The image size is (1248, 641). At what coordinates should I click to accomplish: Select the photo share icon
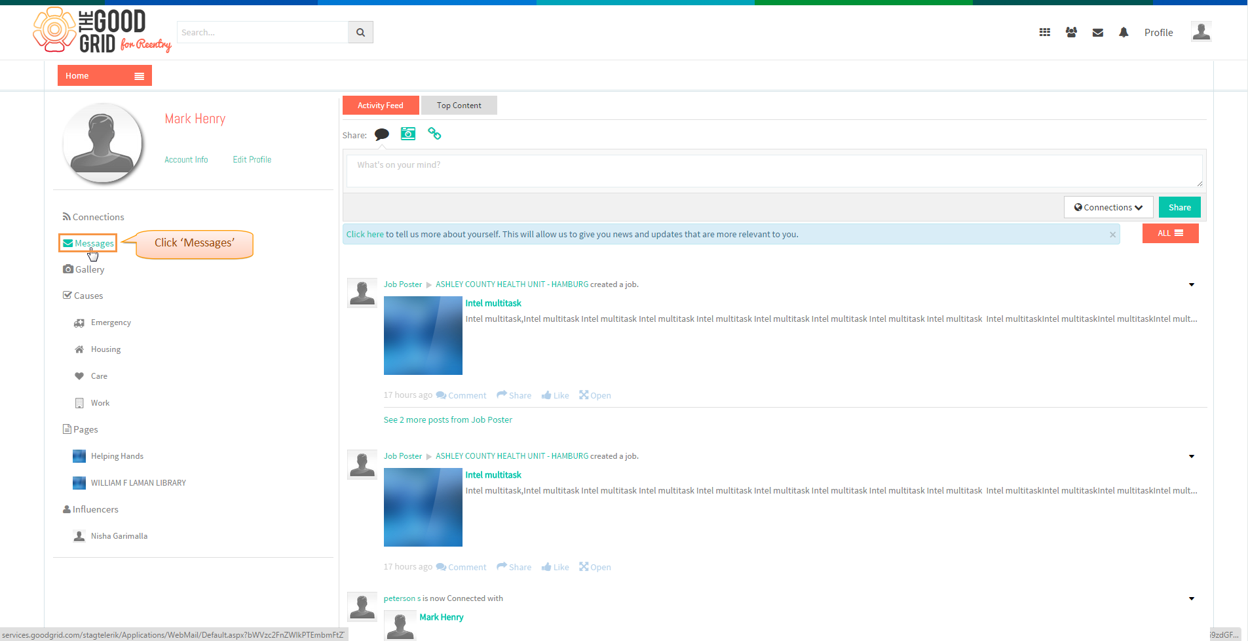pos(408,134)
